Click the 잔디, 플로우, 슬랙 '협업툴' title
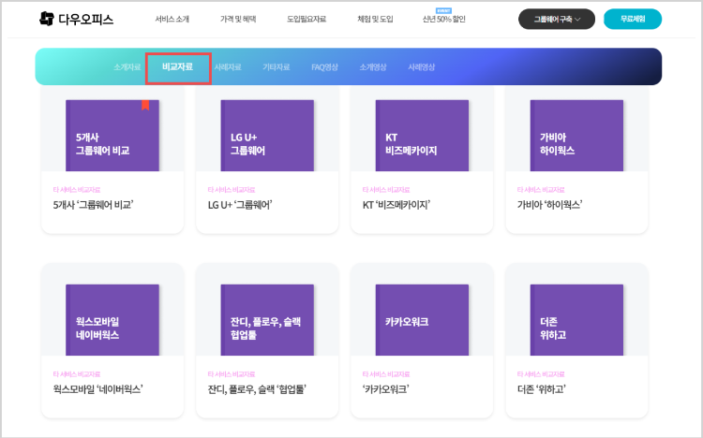Viewport: 703px width, 438px height. (x=257, y=389)
